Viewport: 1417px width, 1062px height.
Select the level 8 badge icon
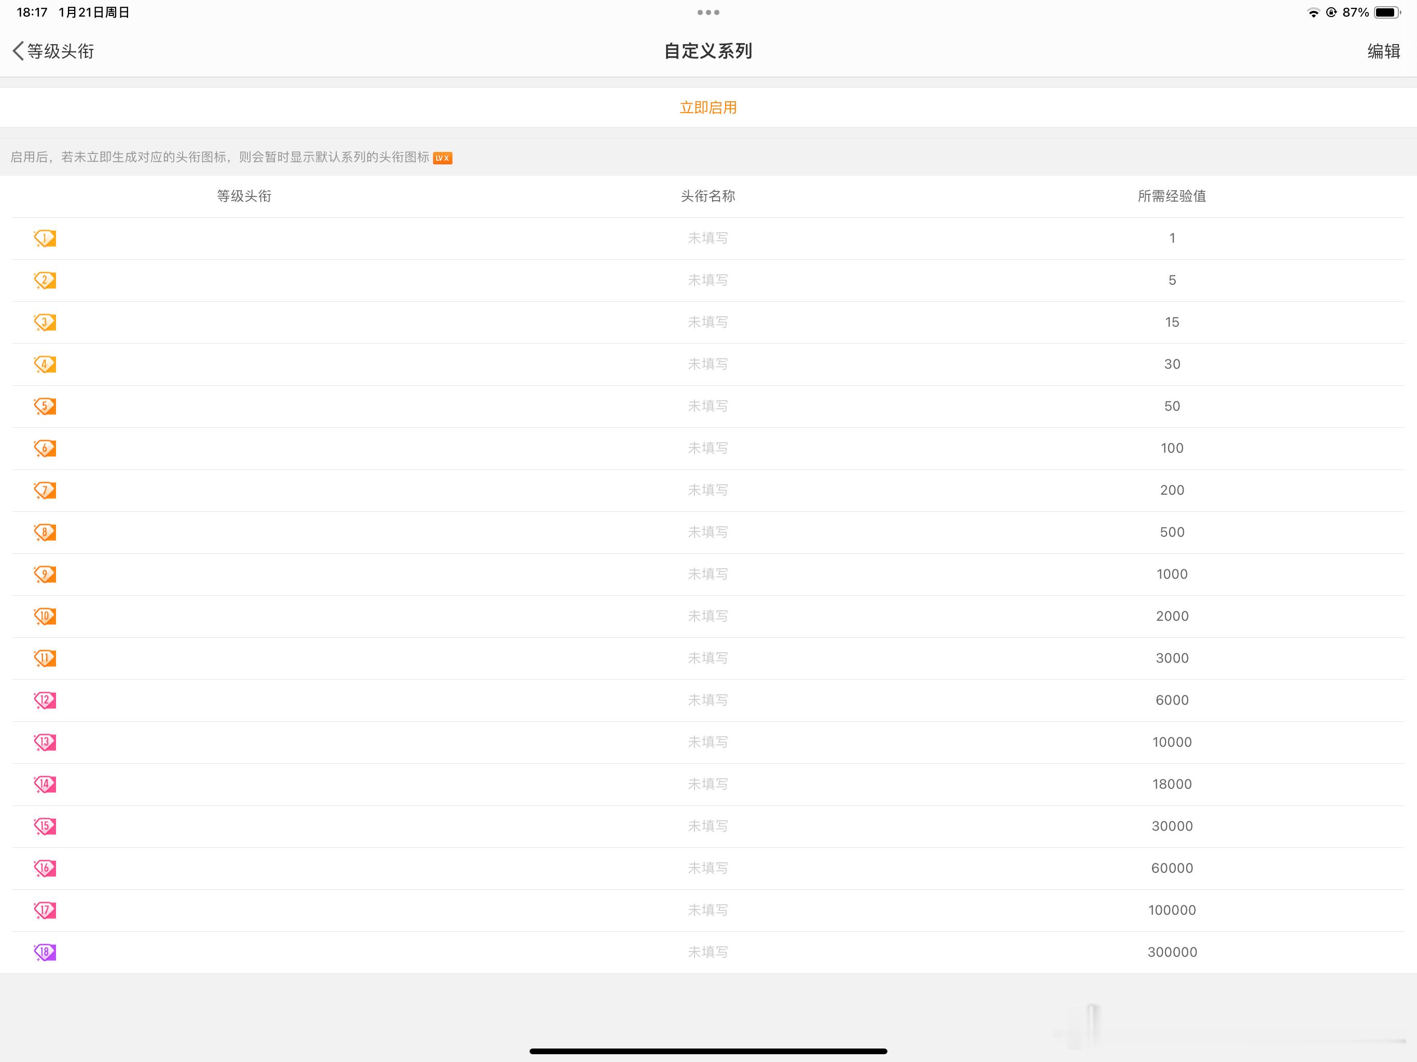point(45,532)
